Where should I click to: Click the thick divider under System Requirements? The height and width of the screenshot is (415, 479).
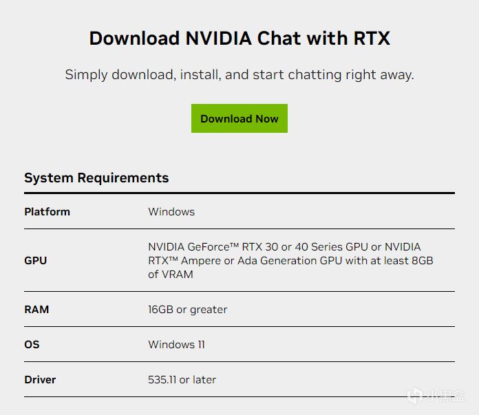pos(239,193)
